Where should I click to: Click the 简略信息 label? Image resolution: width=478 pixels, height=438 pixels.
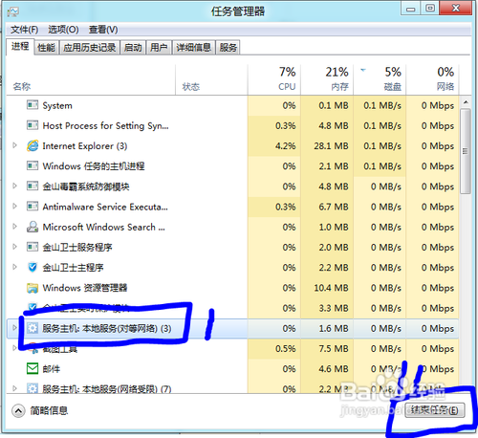(49, 410)
